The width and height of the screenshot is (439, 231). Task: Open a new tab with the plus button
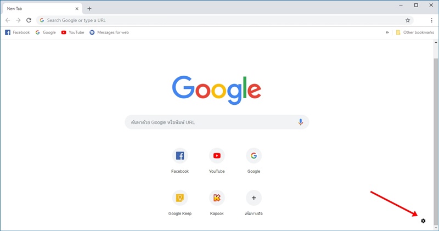[x=89, y=9]
